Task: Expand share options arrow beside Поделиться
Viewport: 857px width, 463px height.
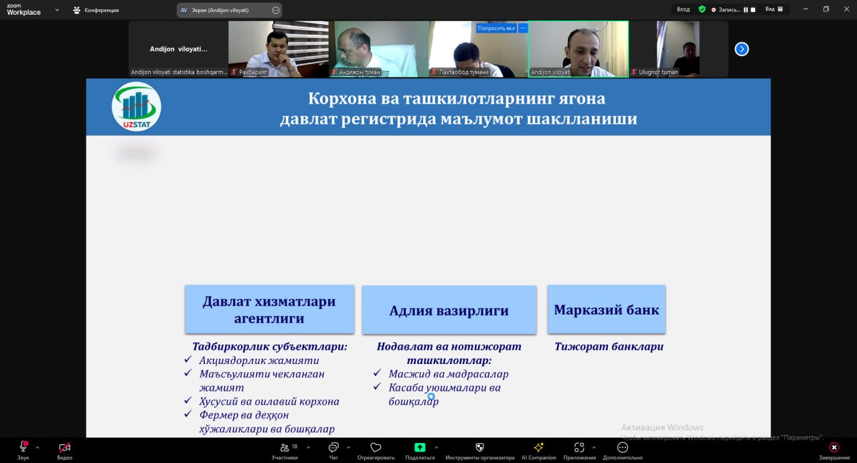Action: pos(437,448)
